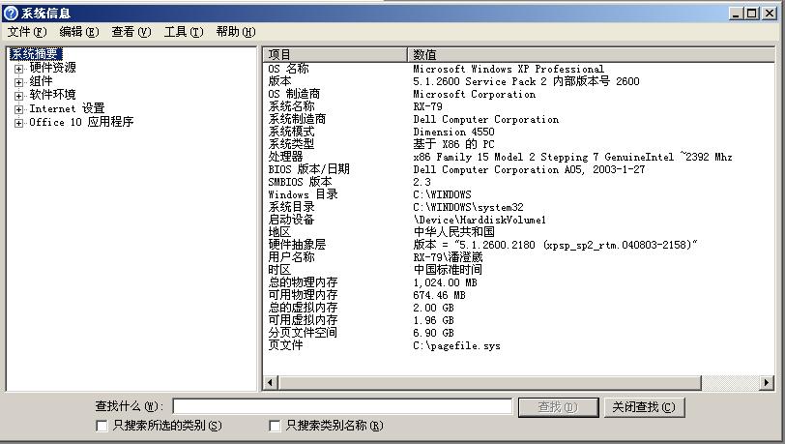Open the 编辑(E) menu
The image size is (785, 444).
[x=79, y=32]
